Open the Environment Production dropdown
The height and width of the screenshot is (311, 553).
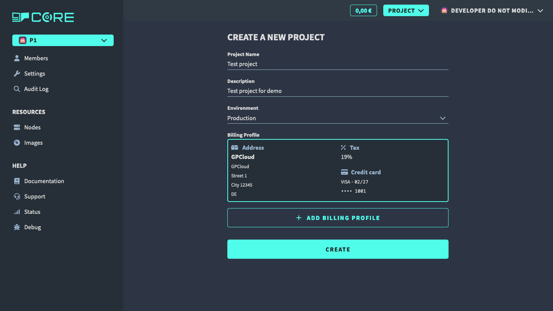click(338, 118)
